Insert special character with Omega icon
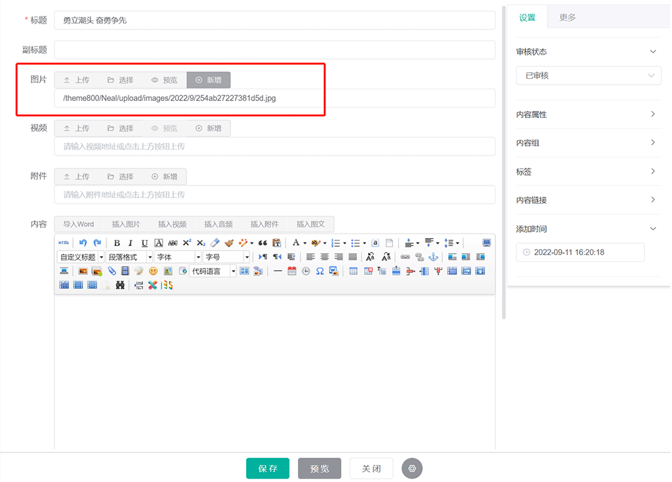The image size is (672, 482). tap(320, 271)
